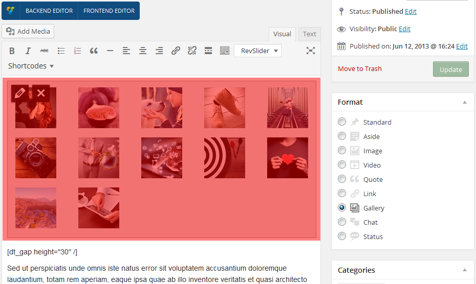Click the Update button
This screenshot has width=476, height=284.
pos(450,69)
